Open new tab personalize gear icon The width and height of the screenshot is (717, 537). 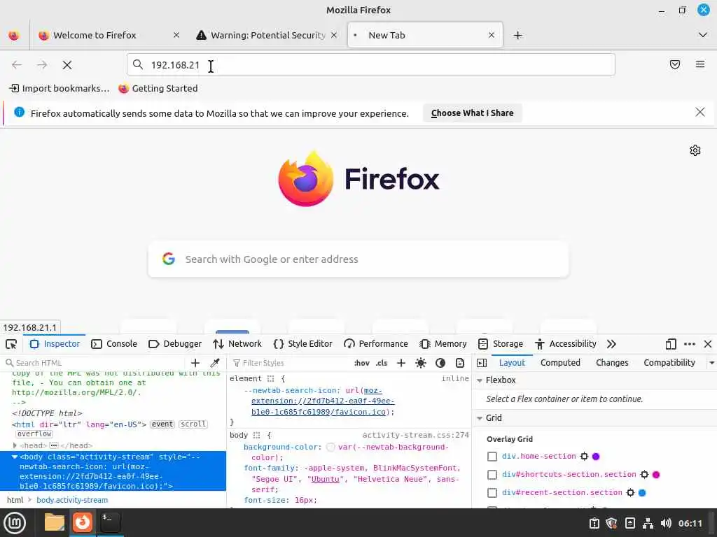tap(695, 150)
